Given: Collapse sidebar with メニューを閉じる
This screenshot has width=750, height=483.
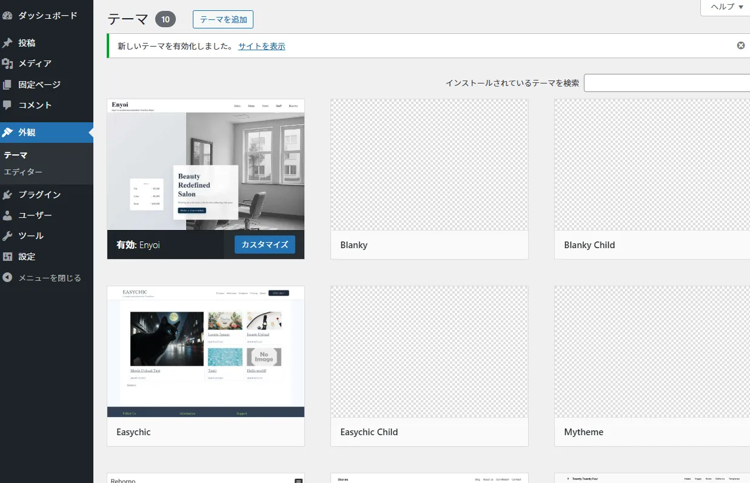Looking at the screenshot, I should click(x=42, y=278).
